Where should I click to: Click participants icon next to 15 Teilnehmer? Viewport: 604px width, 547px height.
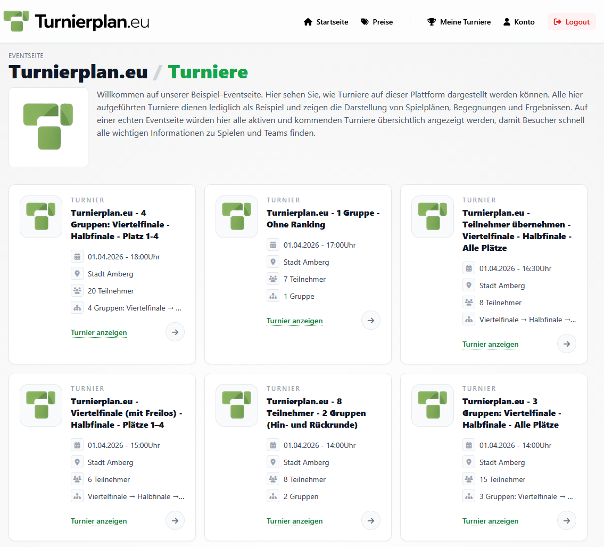click(x=469, y=479)
